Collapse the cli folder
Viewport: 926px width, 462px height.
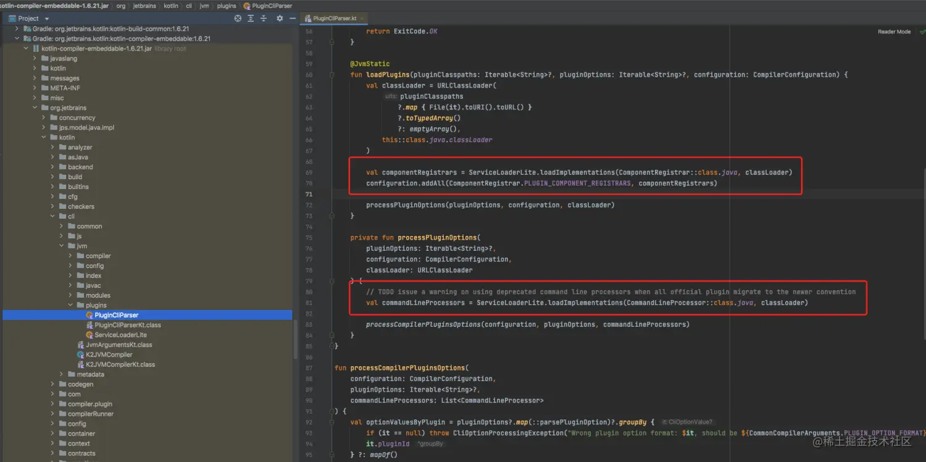click(x=52, y=216)
